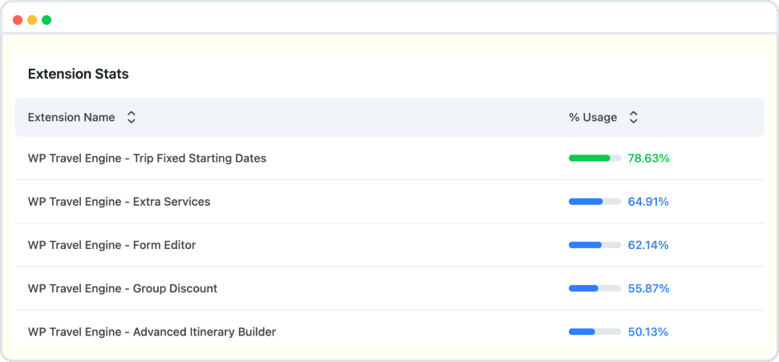The width and height of the screenshot is (779, 362).
Task: Click sort icon next to % Usage
Action: click(x=633, y=118)
